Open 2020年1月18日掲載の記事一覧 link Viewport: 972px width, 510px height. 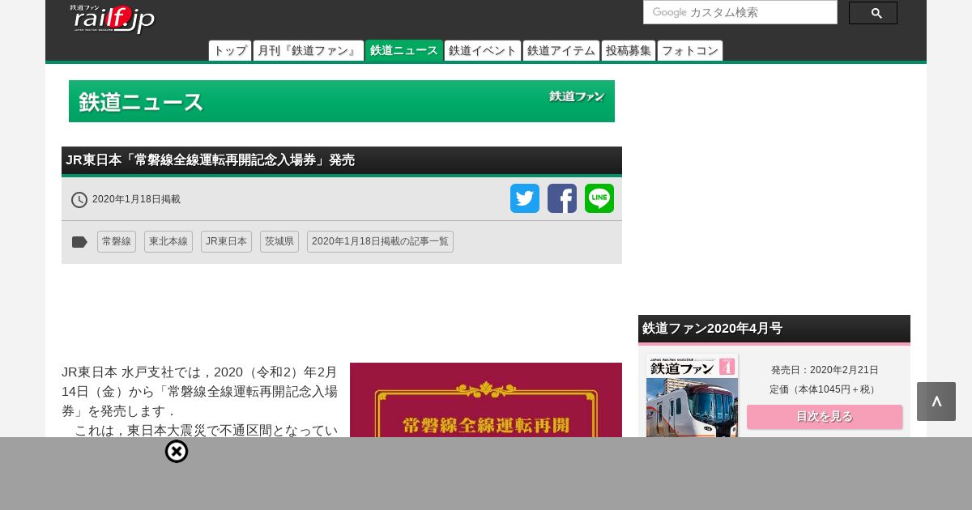(x=380, y=241)
